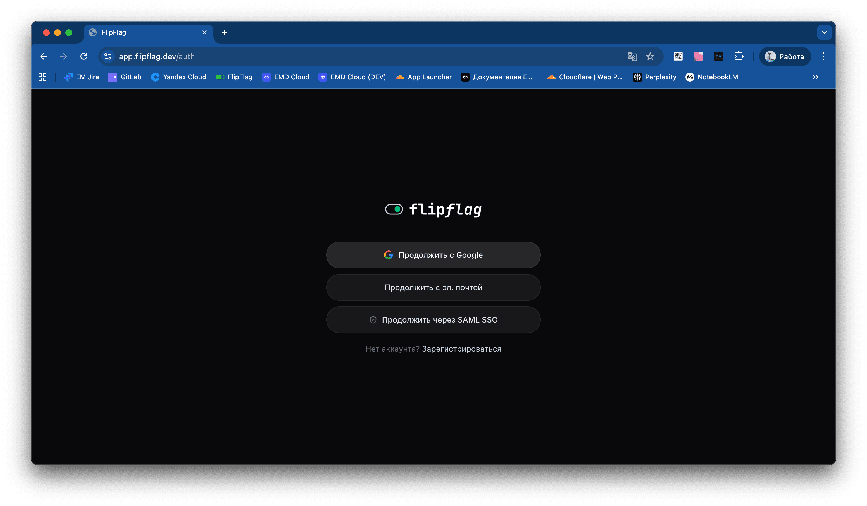Click the Google Translate icon in address bar
The image size is (867, 506).
(632, 56)
